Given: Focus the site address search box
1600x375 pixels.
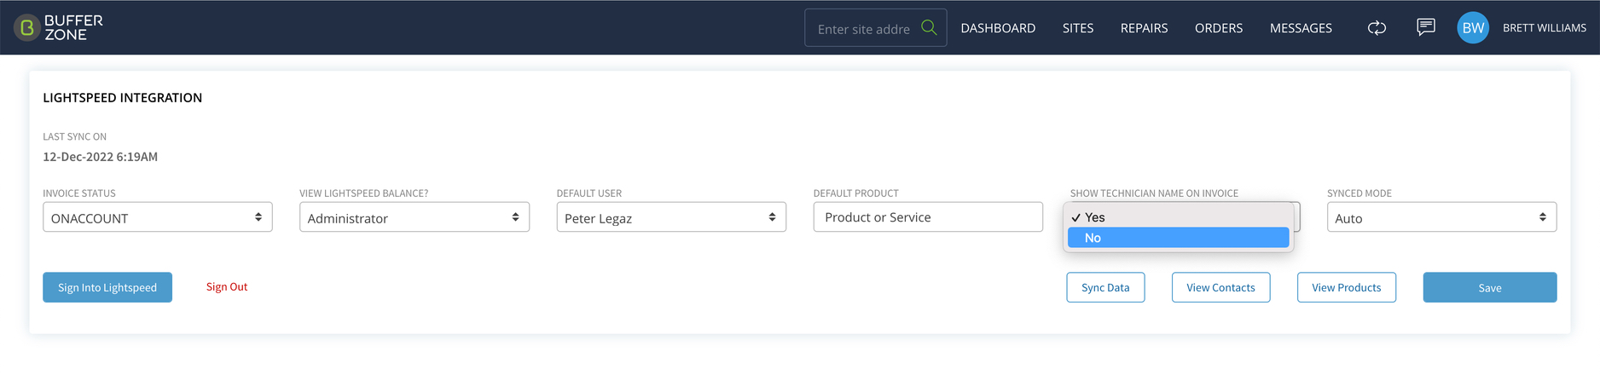Looking at the screenshot, I should pyautogui.click(x=864, y=28).
